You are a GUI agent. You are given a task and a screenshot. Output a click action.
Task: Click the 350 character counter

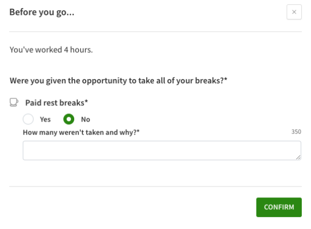(296, 131)
